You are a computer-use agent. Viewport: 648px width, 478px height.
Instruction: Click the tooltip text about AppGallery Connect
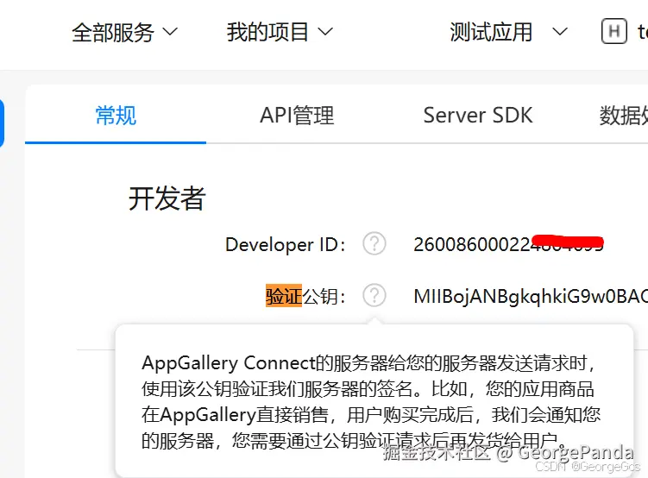[x=371, y=401]
